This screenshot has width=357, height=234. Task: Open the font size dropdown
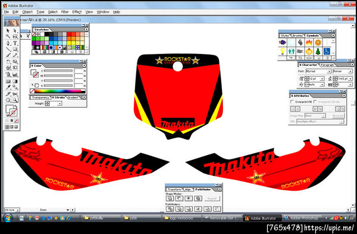[322, 78]
